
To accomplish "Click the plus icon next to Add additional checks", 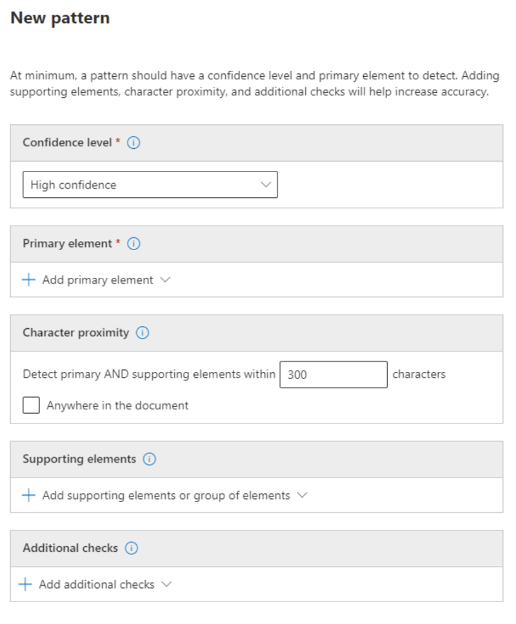I will [27, 584].
